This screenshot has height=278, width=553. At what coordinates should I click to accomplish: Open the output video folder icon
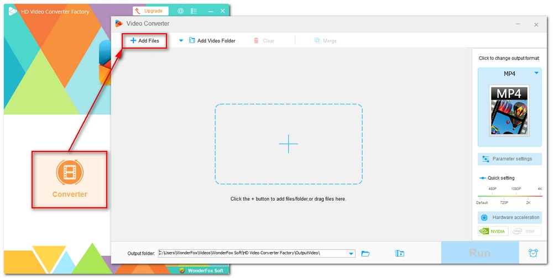coord(400,253)
